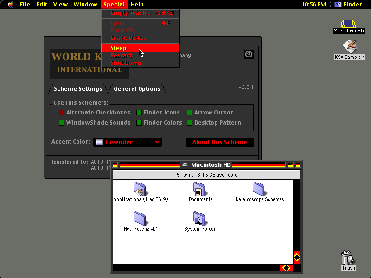The width and height of the screenshot is (371, 278).
Task: Choose Empty Trash from Special menu
Action: coord(141,13)
